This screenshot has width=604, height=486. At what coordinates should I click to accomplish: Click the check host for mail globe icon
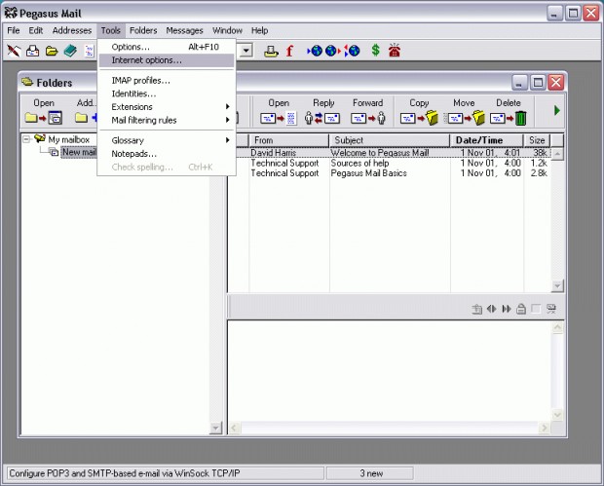315,51
